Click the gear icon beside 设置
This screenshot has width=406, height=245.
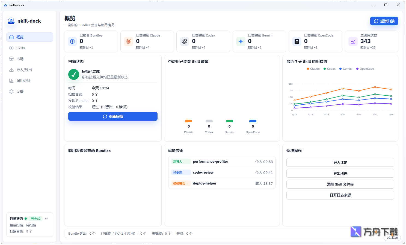point(11,92)
